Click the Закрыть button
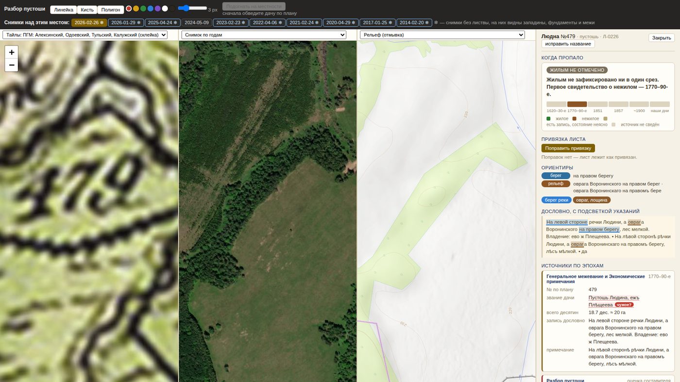 click(662, 38)
